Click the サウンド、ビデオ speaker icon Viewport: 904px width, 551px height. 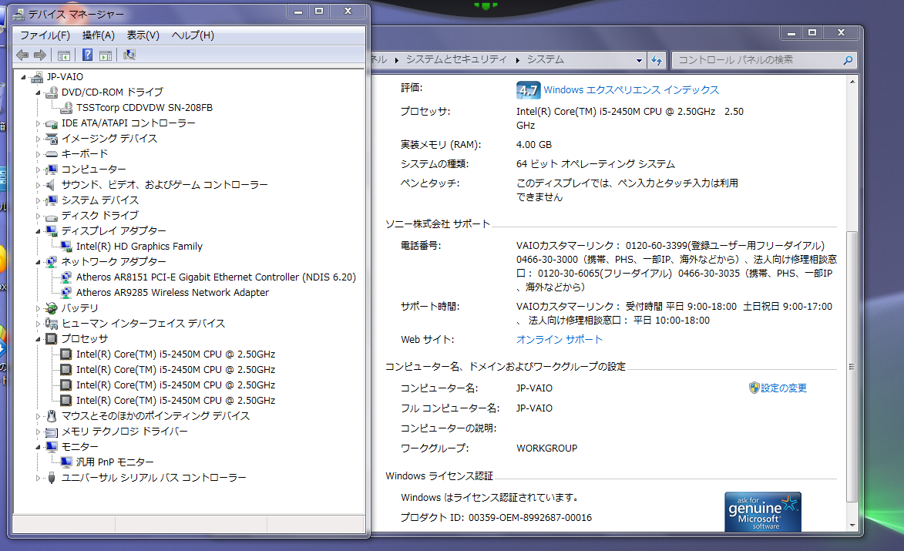pos(52,184)
